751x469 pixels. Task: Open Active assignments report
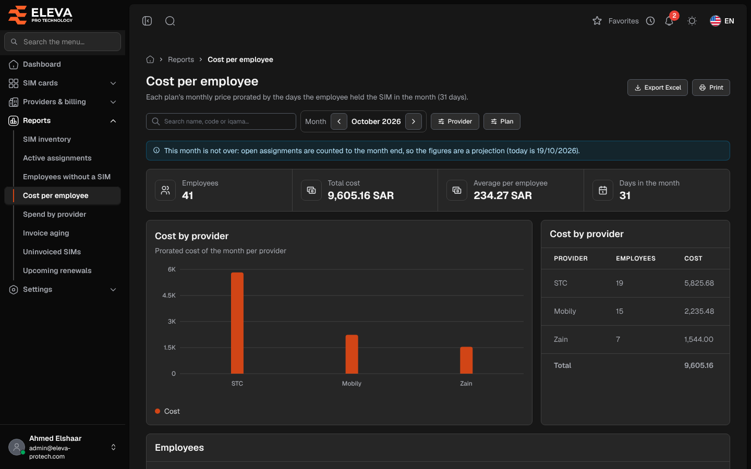coord(57,158)
